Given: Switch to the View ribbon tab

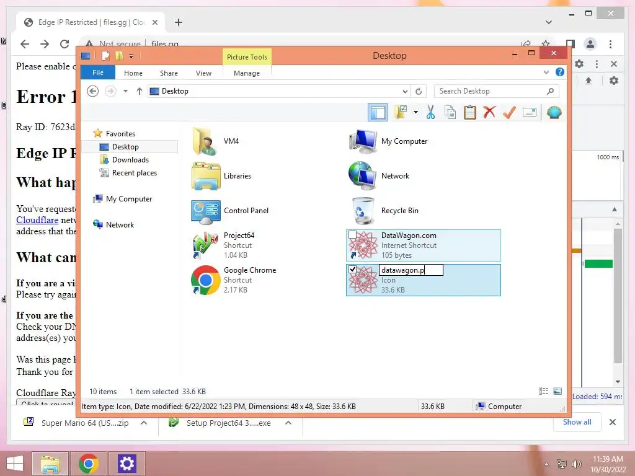Looking at the screenshot, I should click(x=203, y=73).
